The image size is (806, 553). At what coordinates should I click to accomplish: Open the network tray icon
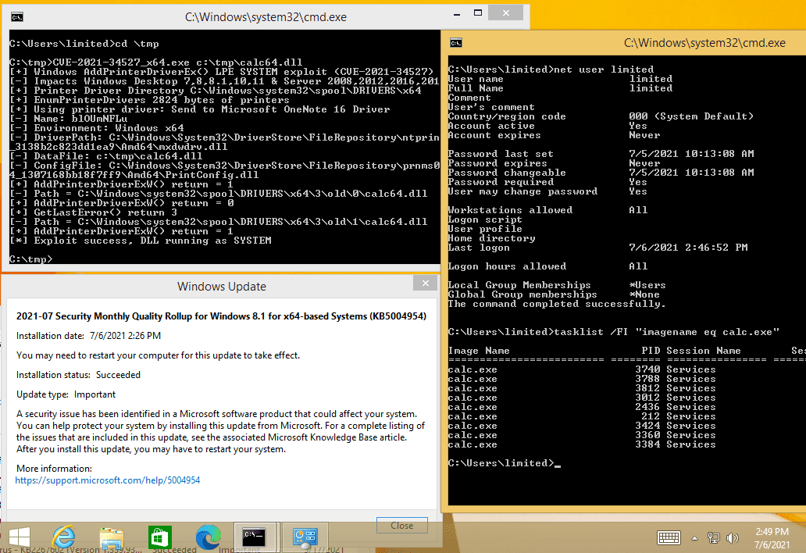714,538
